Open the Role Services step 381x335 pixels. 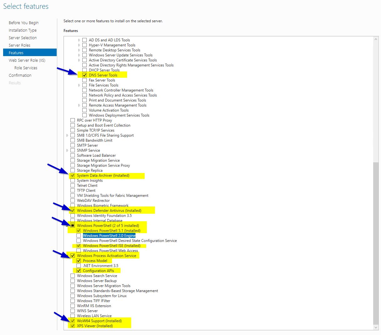(26, 68)
